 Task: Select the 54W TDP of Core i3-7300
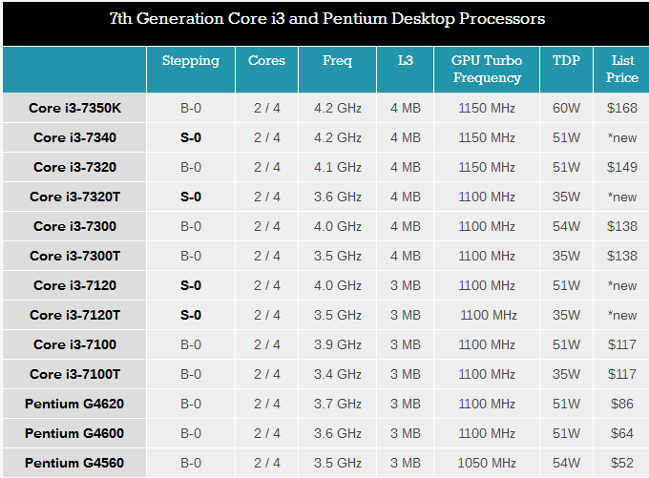click(x=566, y=226)
